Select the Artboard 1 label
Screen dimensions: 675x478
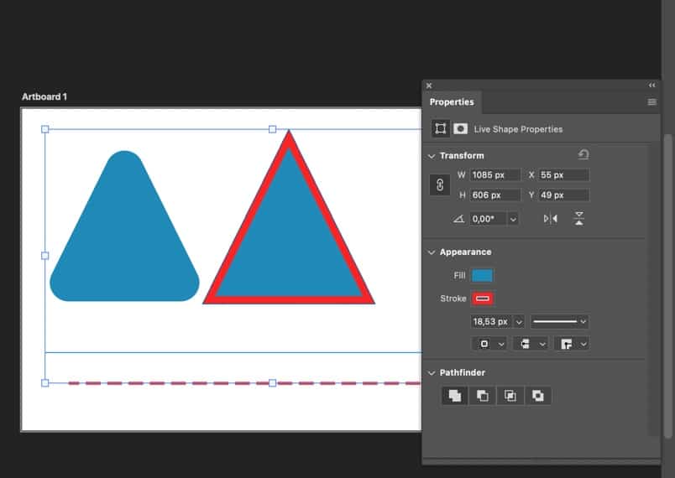[x=44, y=96]
